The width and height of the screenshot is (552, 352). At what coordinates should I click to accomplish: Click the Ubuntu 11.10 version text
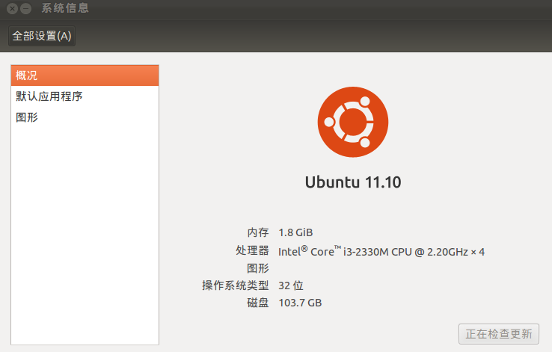tap(353, 182)
